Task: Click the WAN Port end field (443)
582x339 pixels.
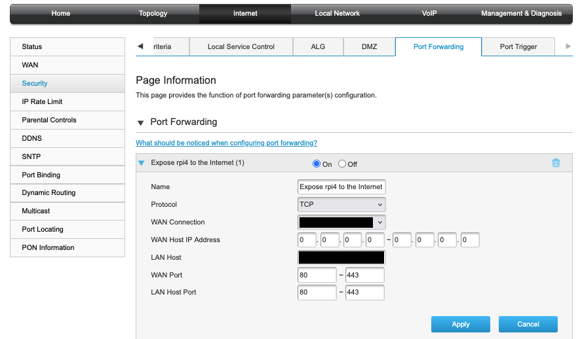Action: [365, 275]
